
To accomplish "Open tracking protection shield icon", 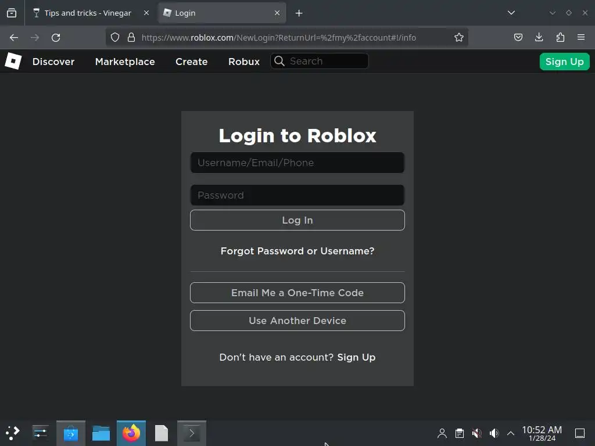I will 115,37.
